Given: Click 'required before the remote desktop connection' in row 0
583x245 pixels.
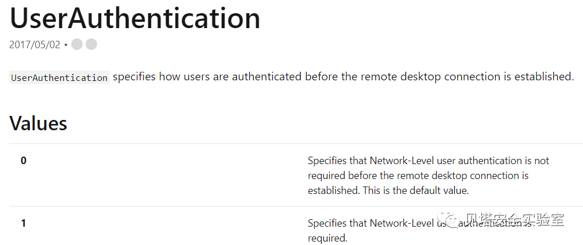Looking at the screenshot, I should point(418,175).
